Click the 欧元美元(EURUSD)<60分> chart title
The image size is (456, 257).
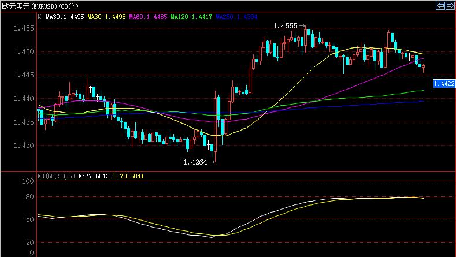[x=40, y=6]
